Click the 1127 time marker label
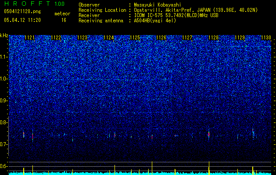Image resolution: width=276 pixels, height=175 pixels. [187, 38]
